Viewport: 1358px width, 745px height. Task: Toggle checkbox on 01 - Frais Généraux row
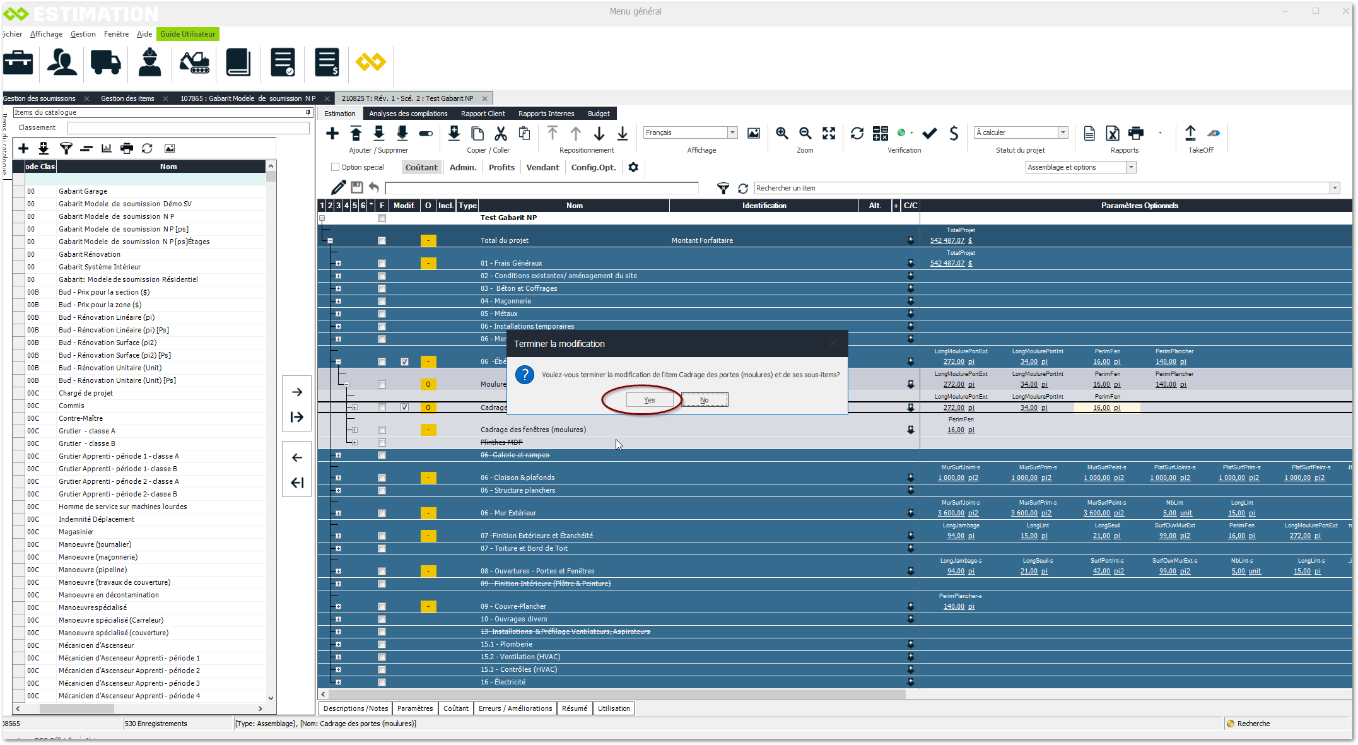click(x=382, y=263)
